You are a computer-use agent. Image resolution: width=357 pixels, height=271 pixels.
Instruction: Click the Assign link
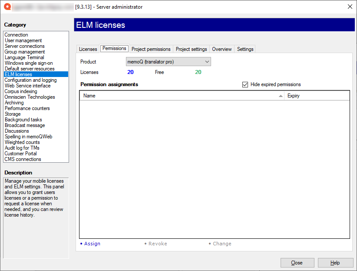92,244
